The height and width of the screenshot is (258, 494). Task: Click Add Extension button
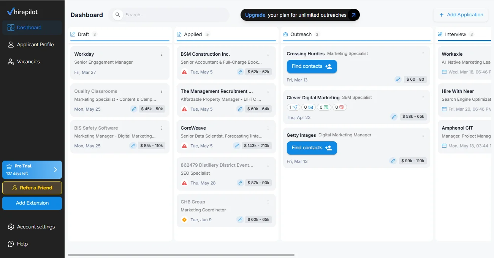(32, 203)
